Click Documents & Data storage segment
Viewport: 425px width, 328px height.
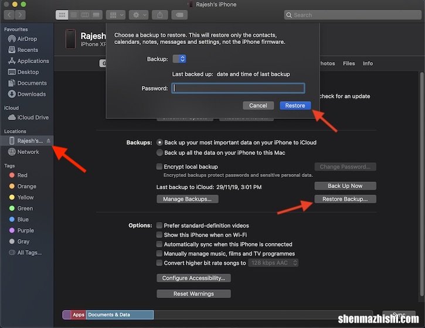120,315
